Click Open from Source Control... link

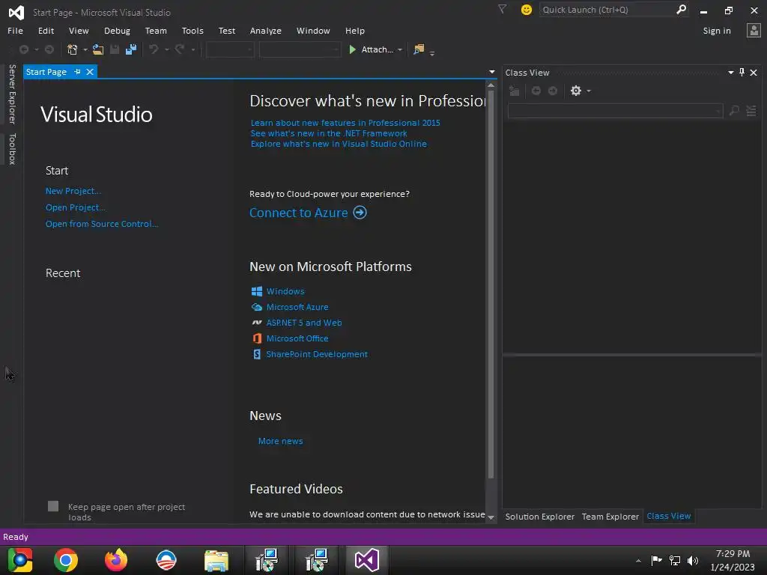[x=102, y=223]
